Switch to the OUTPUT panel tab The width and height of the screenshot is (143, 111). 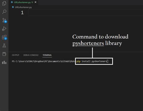coord(15,55)
